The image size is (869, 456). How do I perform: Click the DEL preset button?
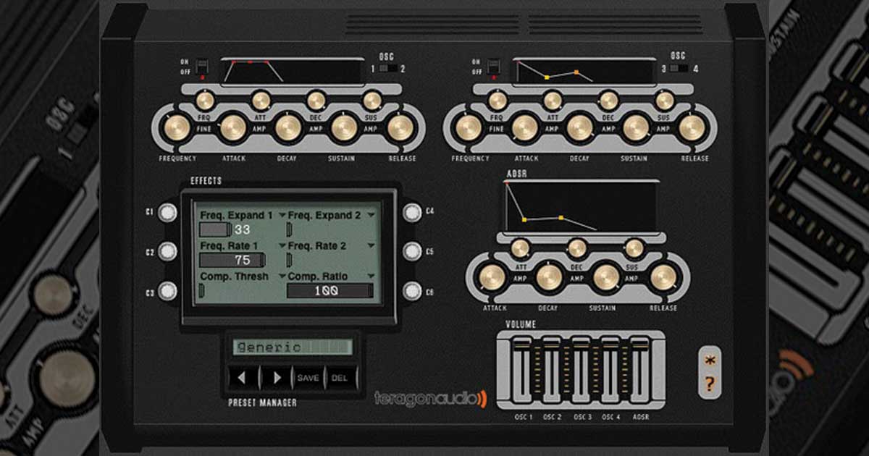pos(340,377)
